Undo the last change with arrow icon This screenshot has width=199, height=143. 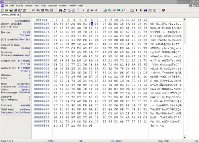33,10
